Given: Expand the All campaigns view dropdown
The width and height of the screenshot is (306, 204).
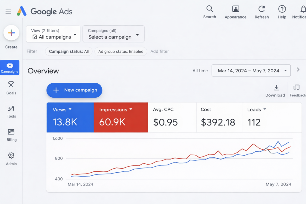Looking at the screenshot, I should pyautogui.click(x=53, y=34).
